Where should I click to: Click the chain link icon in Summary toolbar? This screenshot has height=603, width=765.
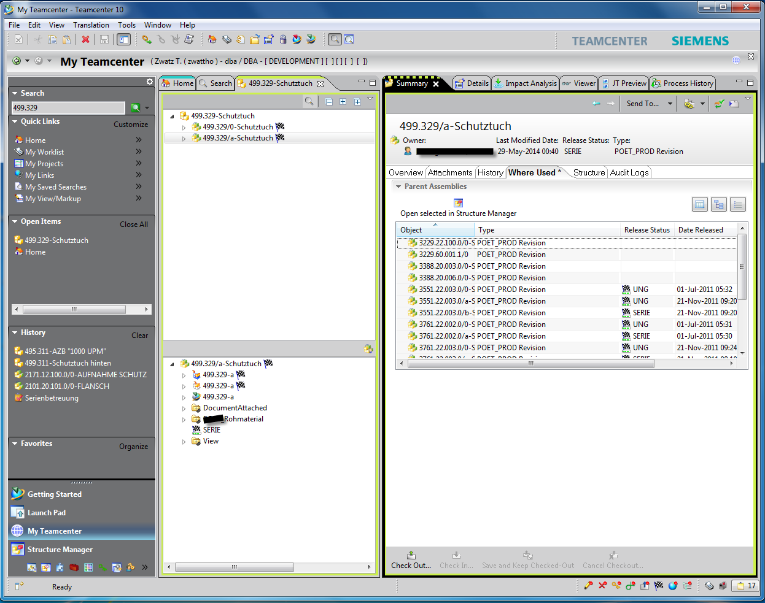pos(689,104)
